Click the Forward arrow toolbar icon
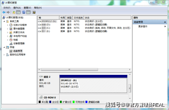This screenshot has width=169, height=110. [8, 12]
